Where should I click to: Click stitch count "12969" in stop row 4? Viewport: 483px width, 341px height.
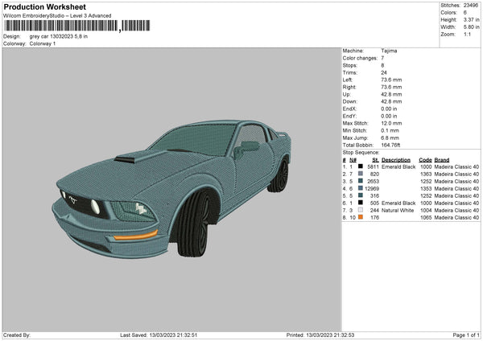372,189
